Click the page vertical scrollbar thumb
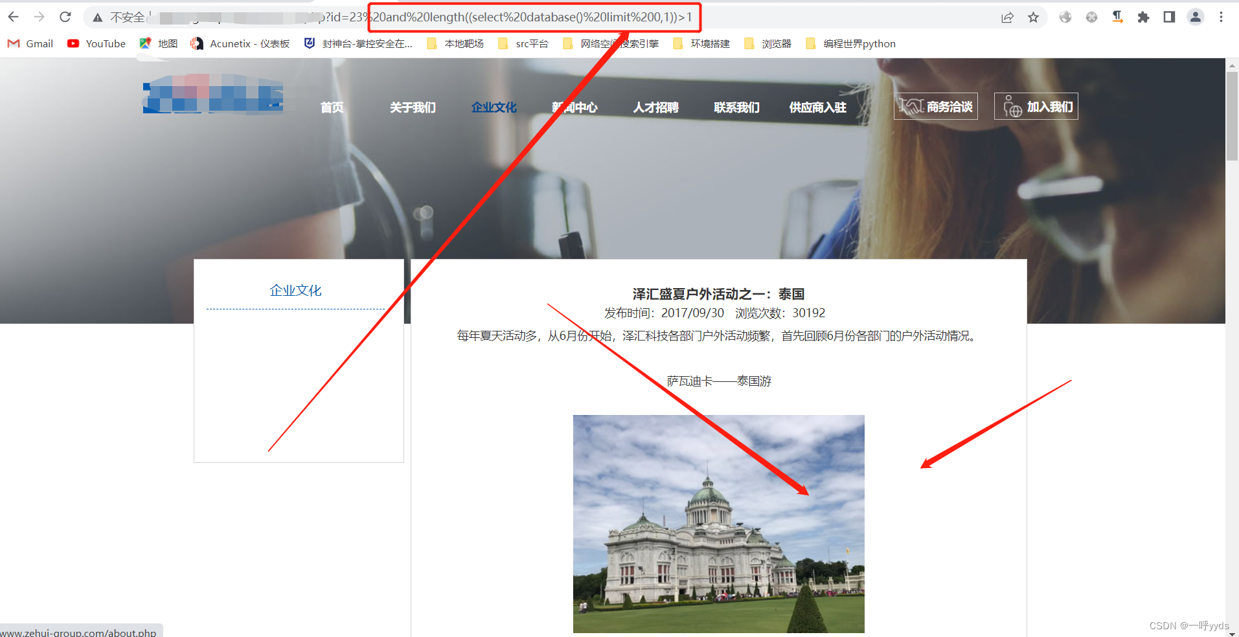This screenshot has width=1239, height=637. tap(1232, 117)
